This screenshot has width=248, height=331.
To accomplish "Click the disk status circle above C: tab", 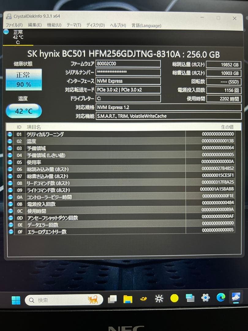I will 6,32.
